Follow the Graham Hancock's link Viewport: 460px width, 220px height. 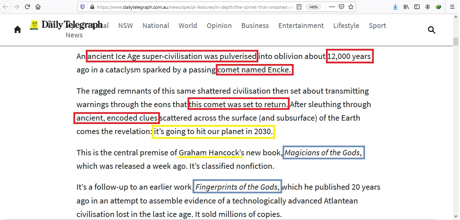[211, 153]
